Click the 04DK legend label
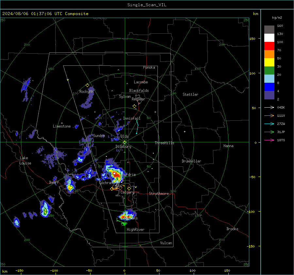The height and width of the screenshot is (275, 294). click(x=281, y=107)
